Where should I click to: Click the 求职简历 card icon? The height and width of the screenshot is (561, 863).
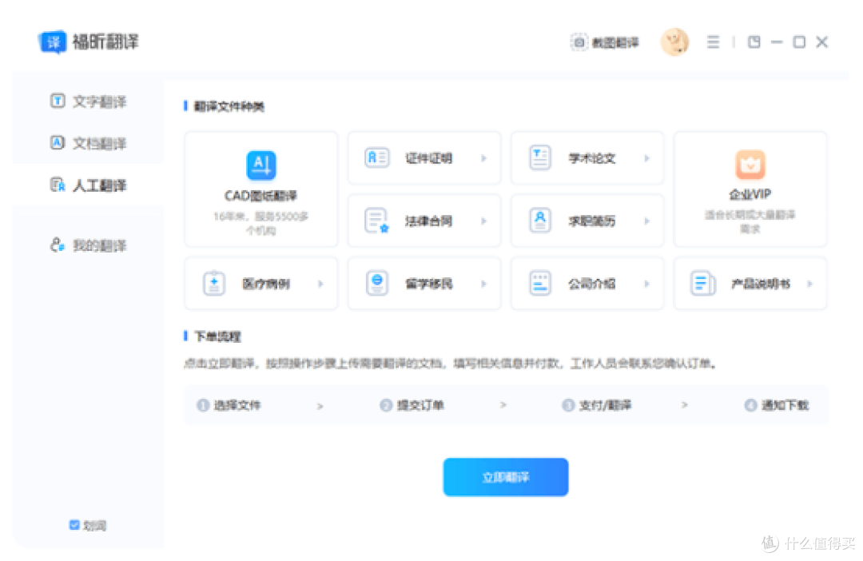(540, 221)
